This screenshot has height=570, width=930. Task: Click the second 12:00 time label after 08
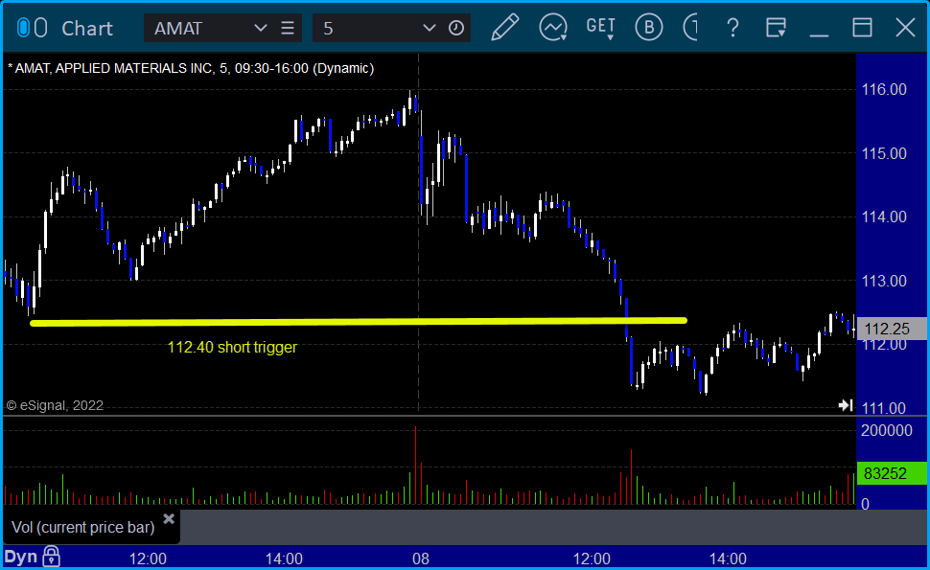coord(592,559)
